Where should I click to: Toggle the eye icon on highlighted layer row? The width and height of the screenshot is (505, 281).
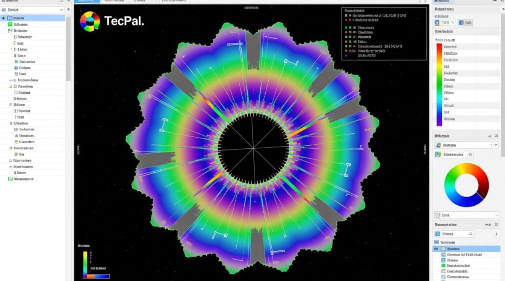click(x=436, y=249)
